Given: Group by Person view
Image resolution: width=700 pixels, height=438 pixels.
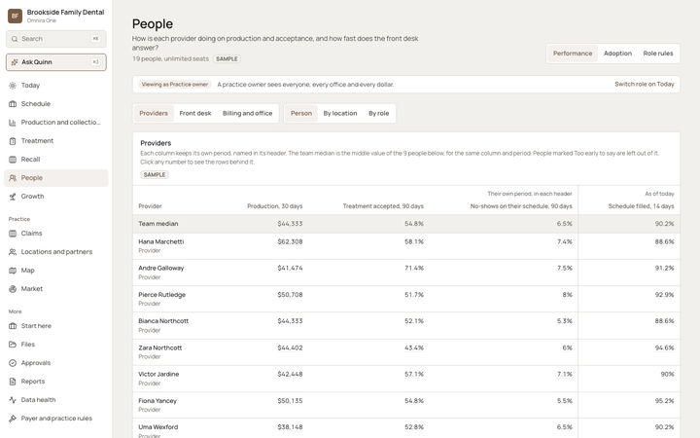Looking at the screenshot, I should [301, 113].
